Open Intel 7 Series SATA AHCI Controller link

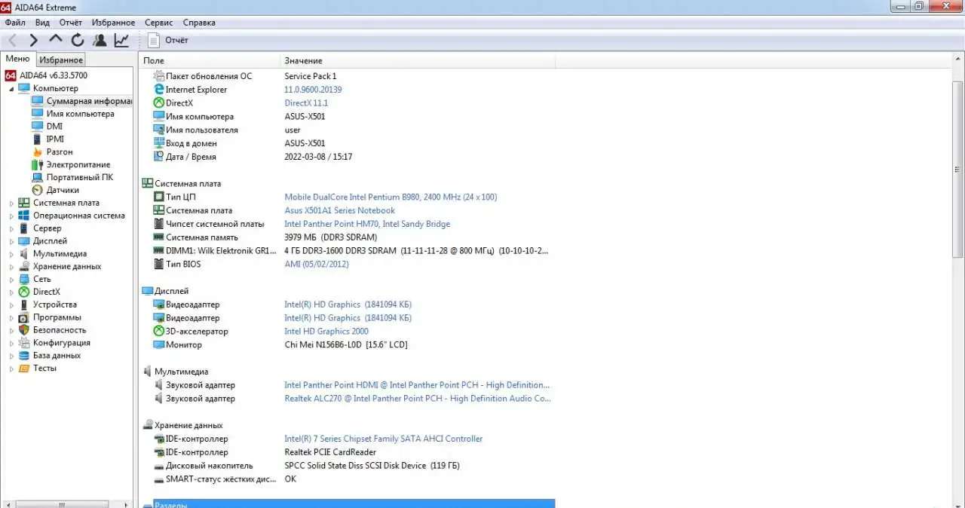click(383, 439)
